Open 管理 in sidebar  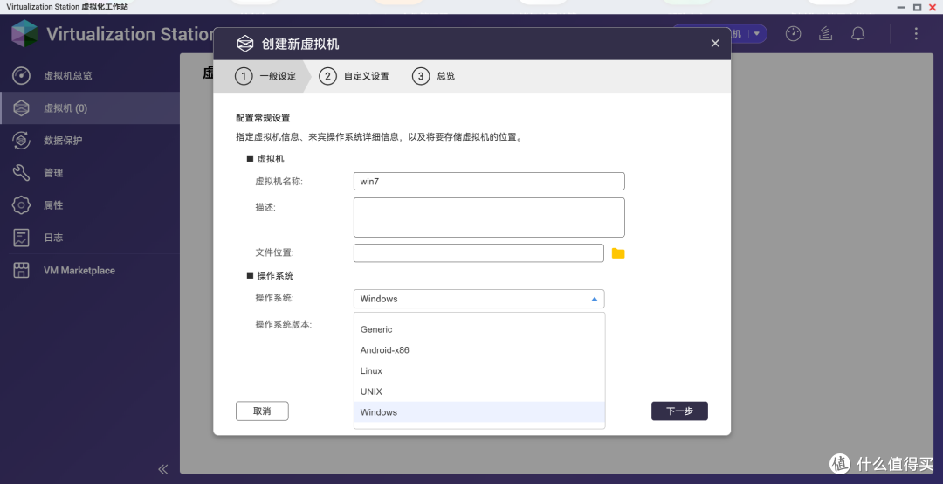coord(90,173)
